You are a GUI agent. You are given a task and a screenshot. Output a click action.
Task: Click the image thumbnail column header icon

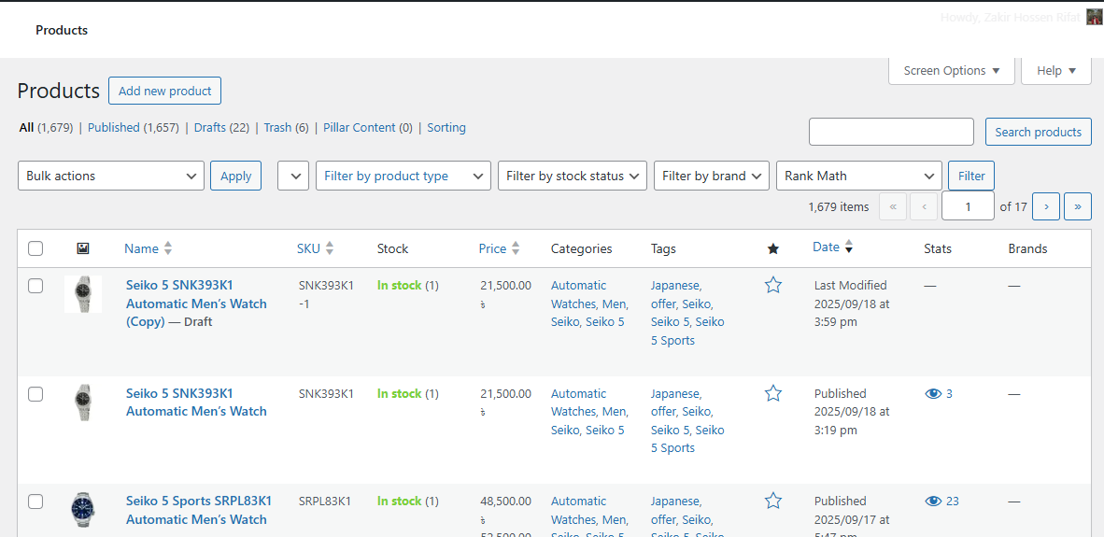(x=83, y=248)
